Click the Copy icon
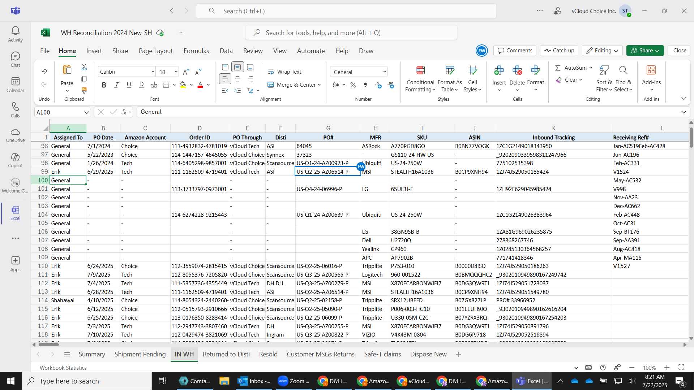Viewport: 694px width, 390px height. click(84, 79)
